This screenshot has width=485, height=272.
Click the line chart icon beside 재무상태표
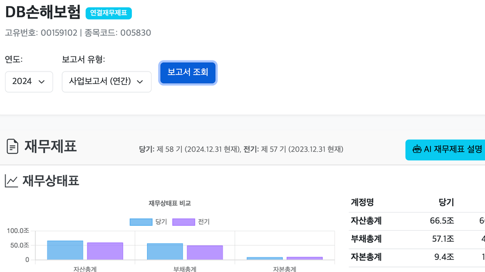click(x=12, y=181)
